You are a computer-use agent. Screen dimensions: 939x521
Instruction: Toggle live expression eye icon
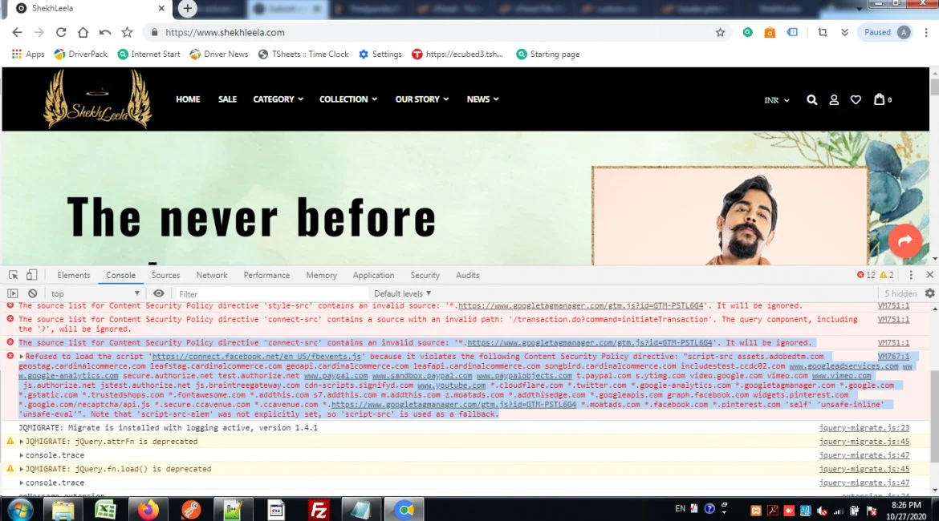(x=159, y=293)
